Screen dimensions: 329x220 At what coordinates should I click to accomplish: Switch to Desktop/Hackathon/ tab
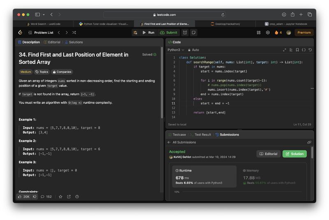225,24
